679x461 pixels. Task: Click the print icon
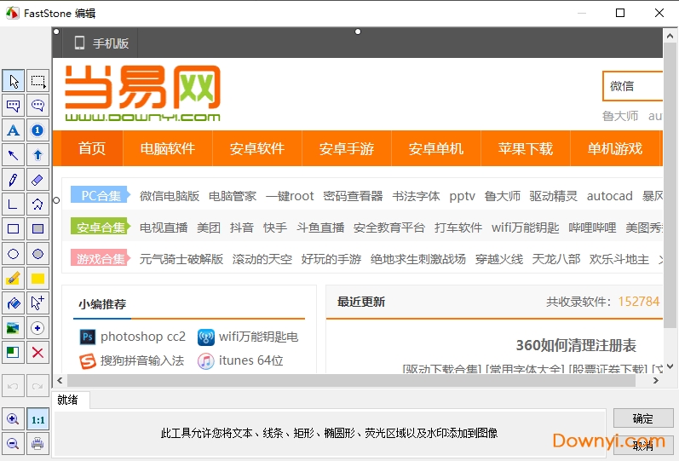click(x=38, y=443)
